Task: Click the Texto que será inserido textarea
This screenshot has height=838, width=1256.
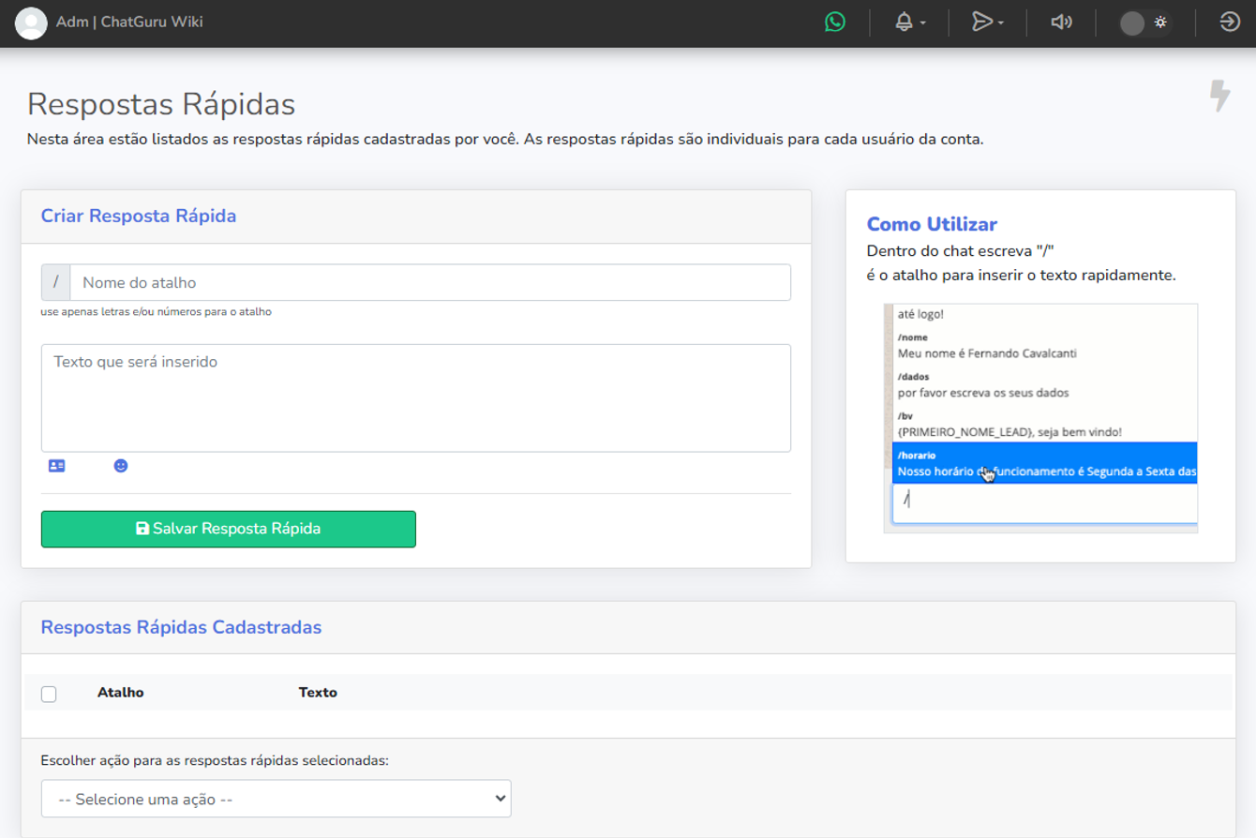Action: pos(416,398)
